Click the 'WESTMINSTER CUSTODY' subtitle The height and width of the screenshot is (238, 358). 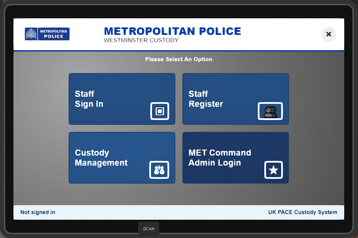[x=141, y=40]
